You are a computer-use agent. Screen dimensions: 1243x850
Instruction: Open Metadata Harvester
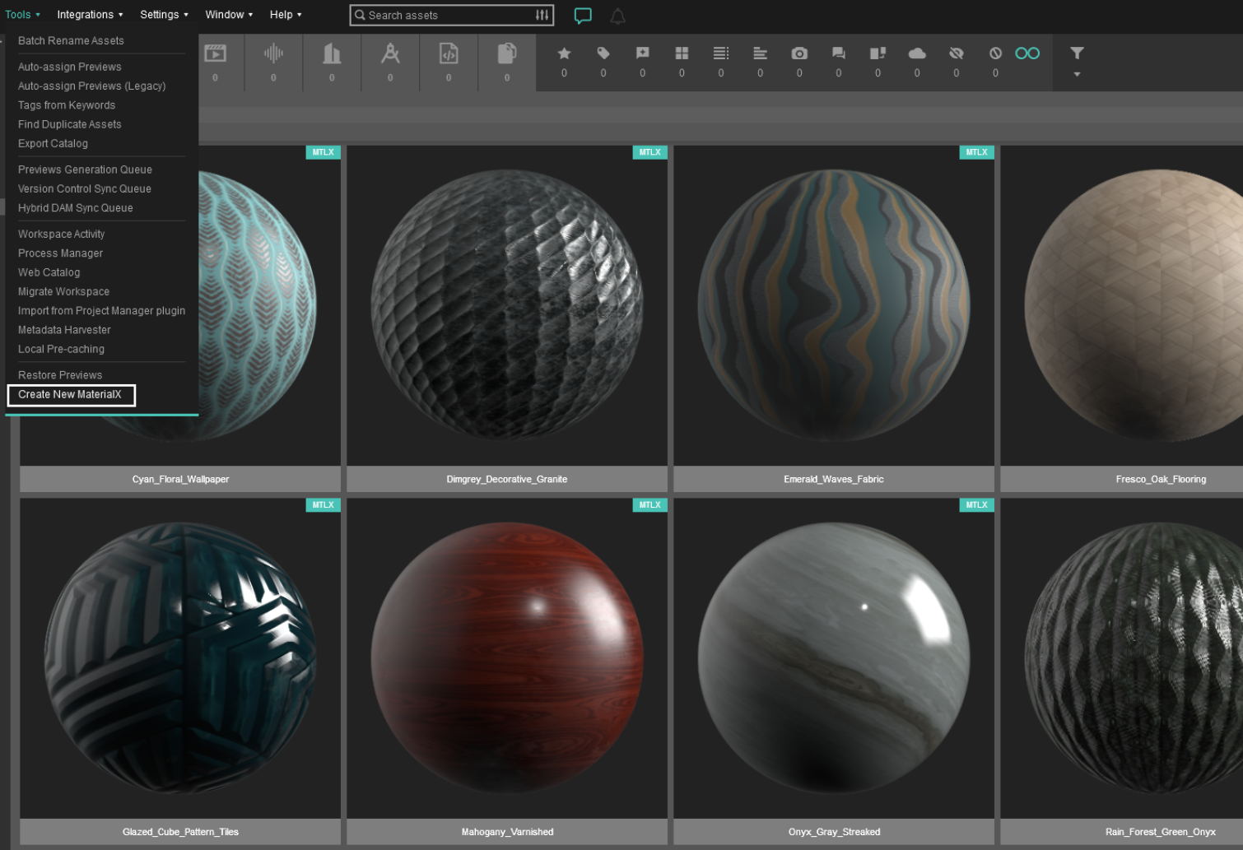pos(64,330)
